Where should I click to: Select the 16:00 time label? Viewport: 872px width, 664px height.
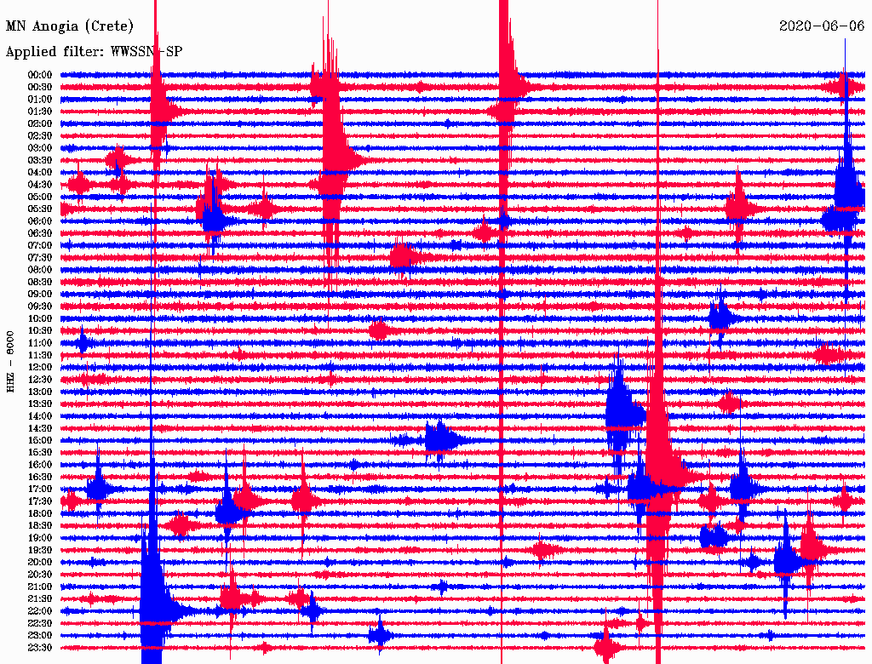click(x=40, y=465)
